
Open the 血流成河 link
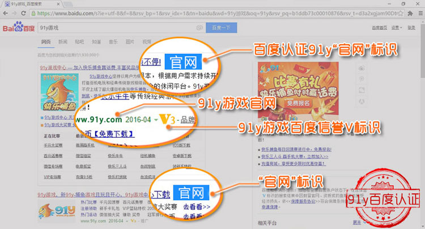click(x=148, y=177)
